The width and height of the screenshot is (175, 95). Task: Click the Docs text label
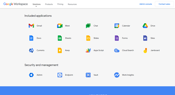point(39,38)
